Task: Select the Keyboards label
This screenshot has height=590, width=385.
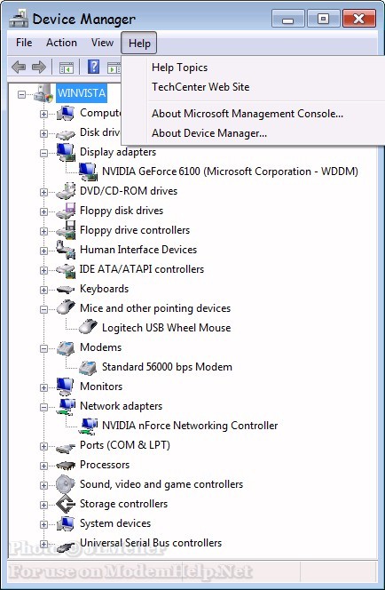Action: pos(105,289)
